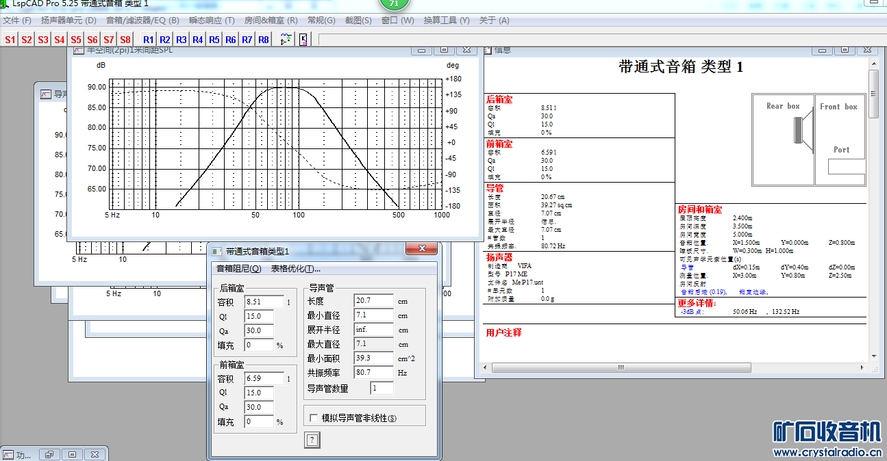
Task: Click the 共振频率 field 80.7
Action: 373,372
